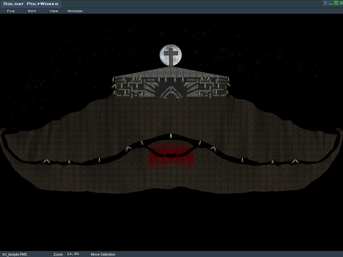Screen dimensions: 343x257
Task: Select the grey temple roof polygon
Action: (171, 72)
